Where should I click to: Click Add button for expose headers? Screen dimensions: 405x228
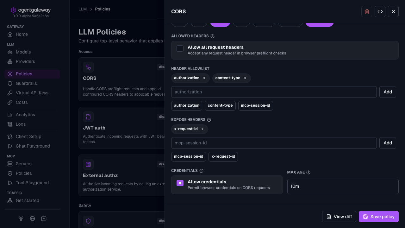coord(388,143)
